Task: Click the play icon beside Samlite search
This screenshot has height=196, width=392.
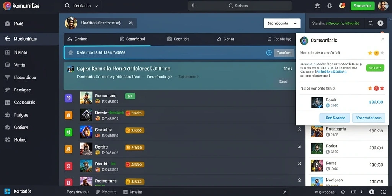Action: click(380, 23)
